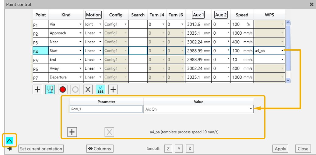Click the Apply button

[280, 149]
